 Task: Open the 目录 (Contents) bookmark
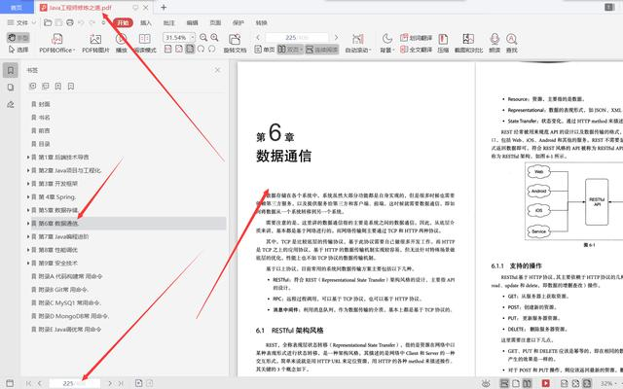click(x=44, y=144)
